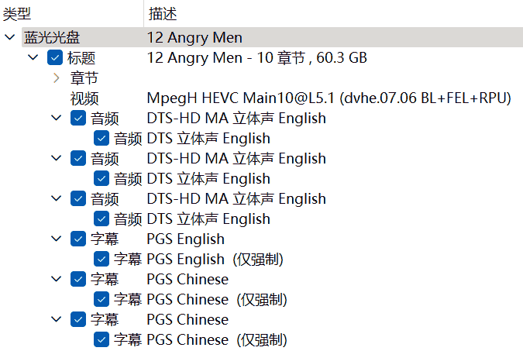The width and height of the screenshot is (523, 351).
Task: Uncheck DTS 立体声 checkbox under second 音频 track
Action: click(x=102, y=179)
